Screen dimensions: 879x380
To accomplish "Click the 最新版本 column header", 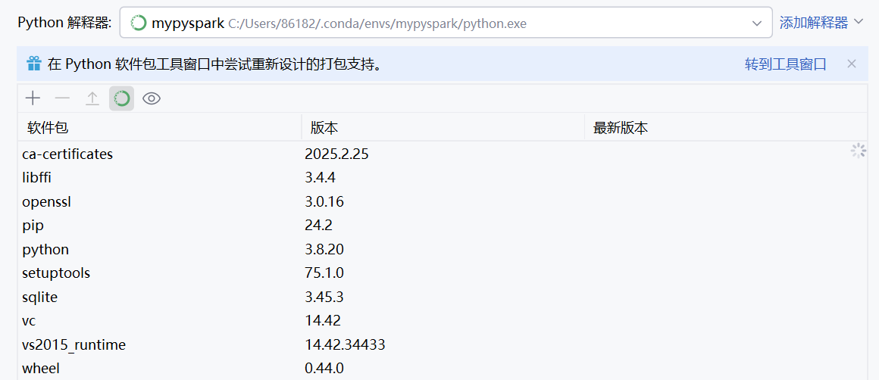I will tap(726, 128).
